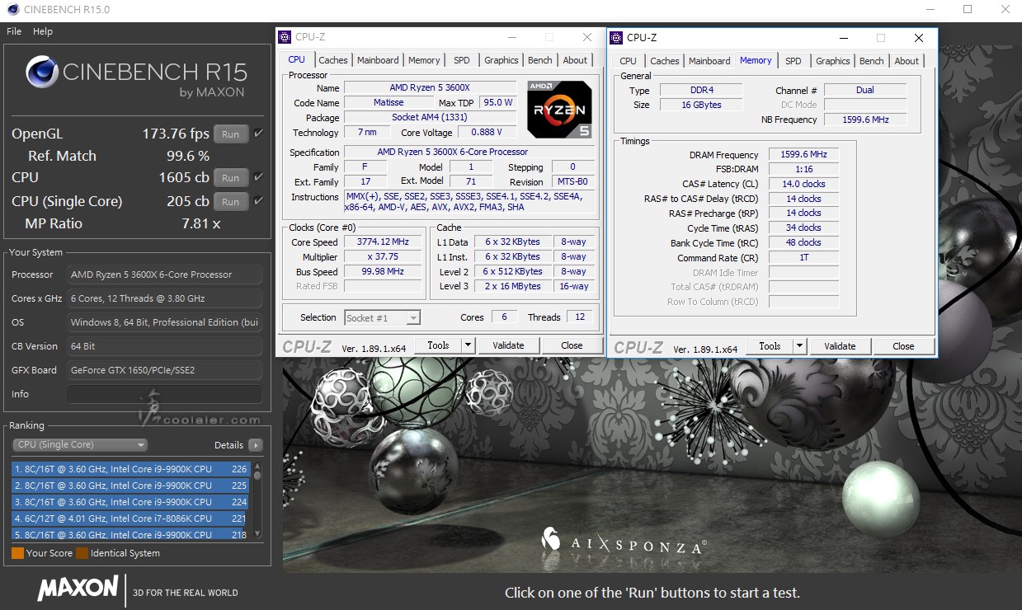
Task: Click the Processor field showing AMD Ryzen 5 3600X
Action: 164,274
